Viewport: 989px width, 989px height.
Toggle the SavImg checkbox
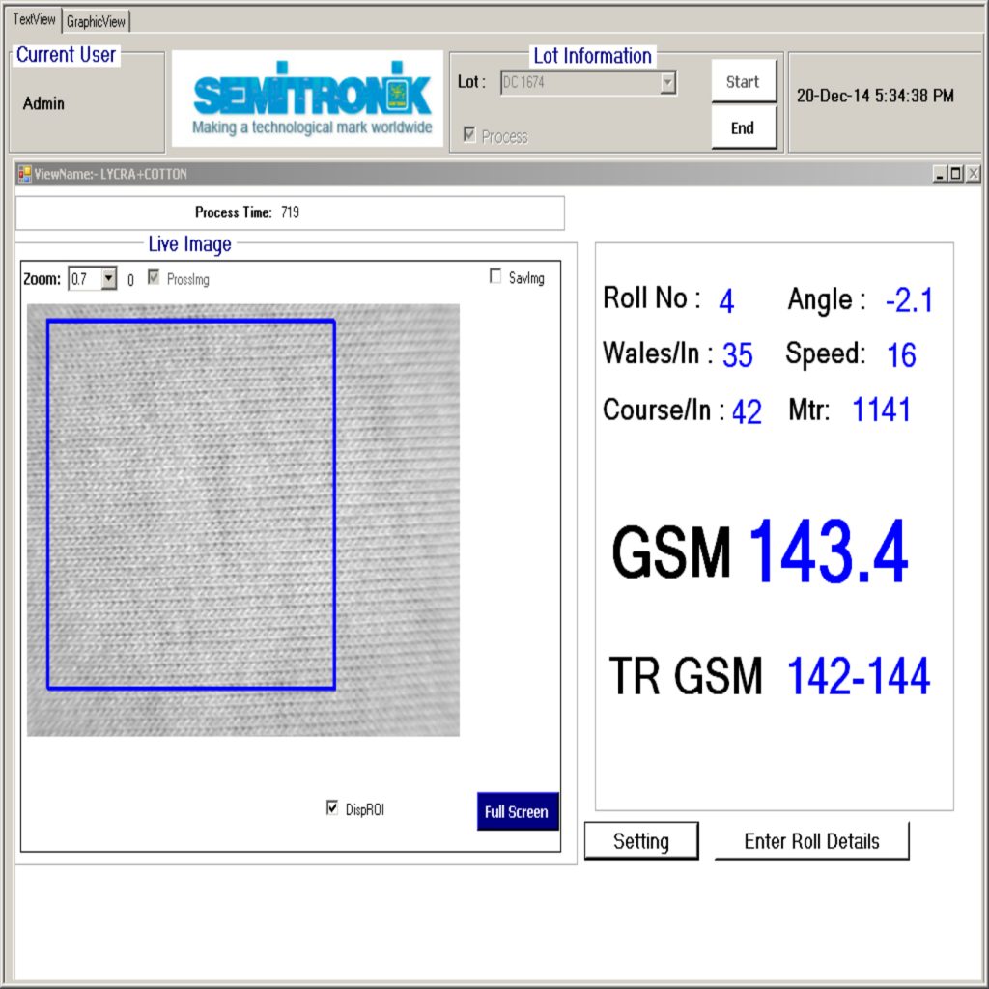[x=496, y=277]
